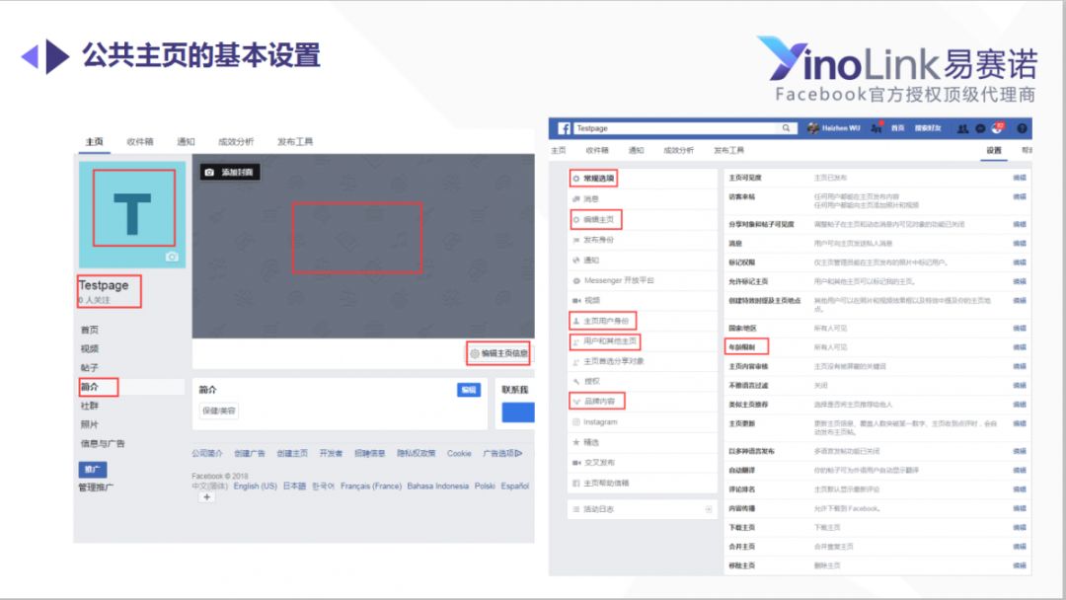Open 社群 in left page navigation

tap(89, 406)
